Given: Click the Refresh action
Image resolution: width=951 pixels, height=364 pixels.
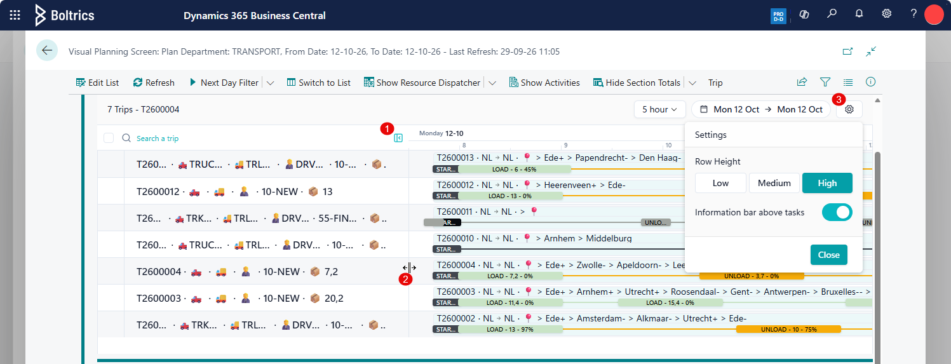Looking at the screenshot, I should point(154,83).
